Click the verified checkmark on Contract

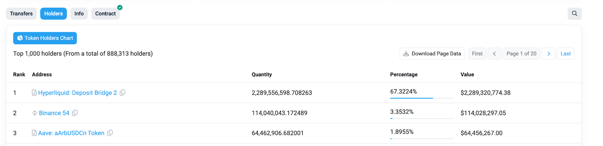(x=120, y=8)
